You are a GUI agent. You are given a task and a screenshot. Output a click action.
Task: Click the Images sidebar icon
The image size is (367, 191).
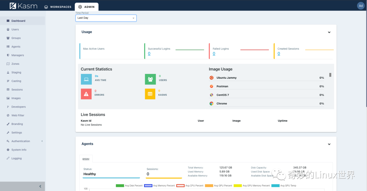[8, 98]
